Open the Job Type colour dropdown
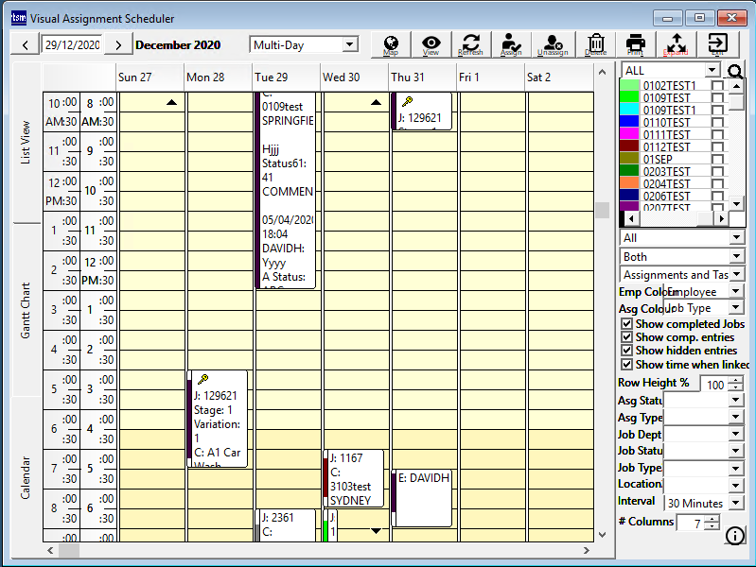756x567 pixels. pyautogui.click(x=737, y=308)
